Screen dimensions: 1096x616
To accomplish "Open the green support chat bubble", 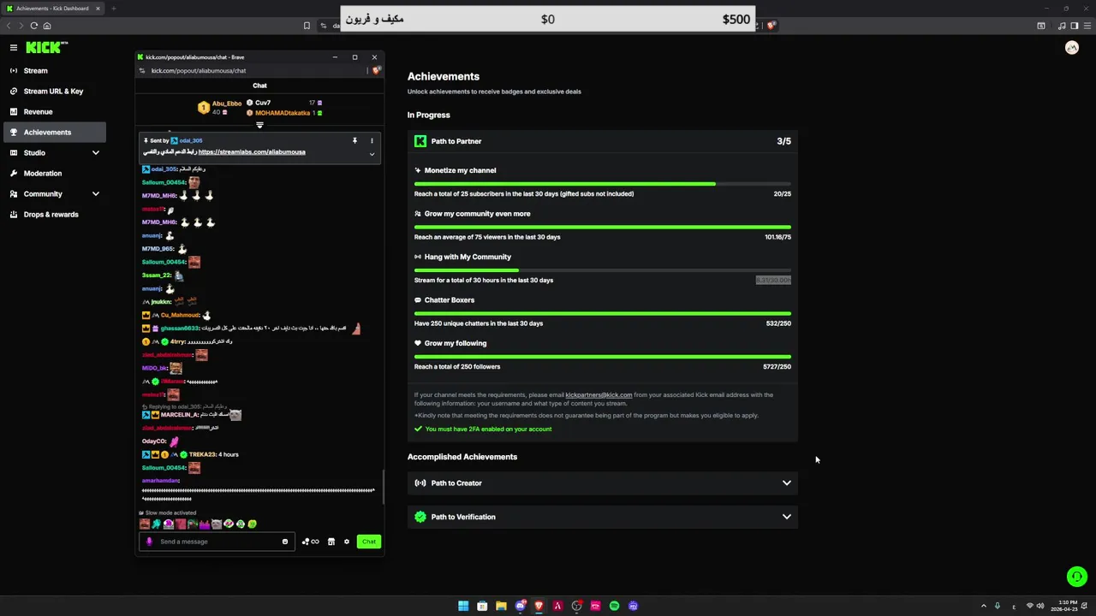I will point(1076,577).
